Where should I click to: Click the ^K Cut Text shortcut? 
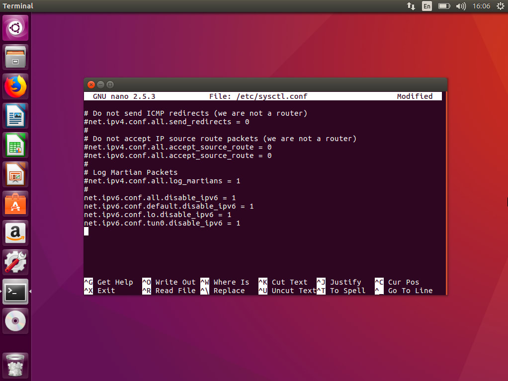[283, 282]
